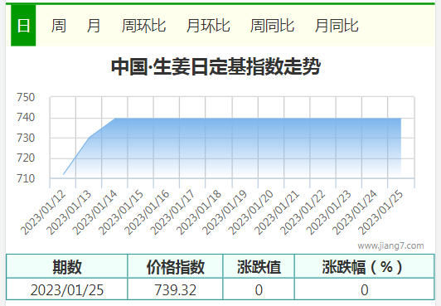The image size is (441, 306).
Task: Click the y-axis label 720
Action: 26,158
